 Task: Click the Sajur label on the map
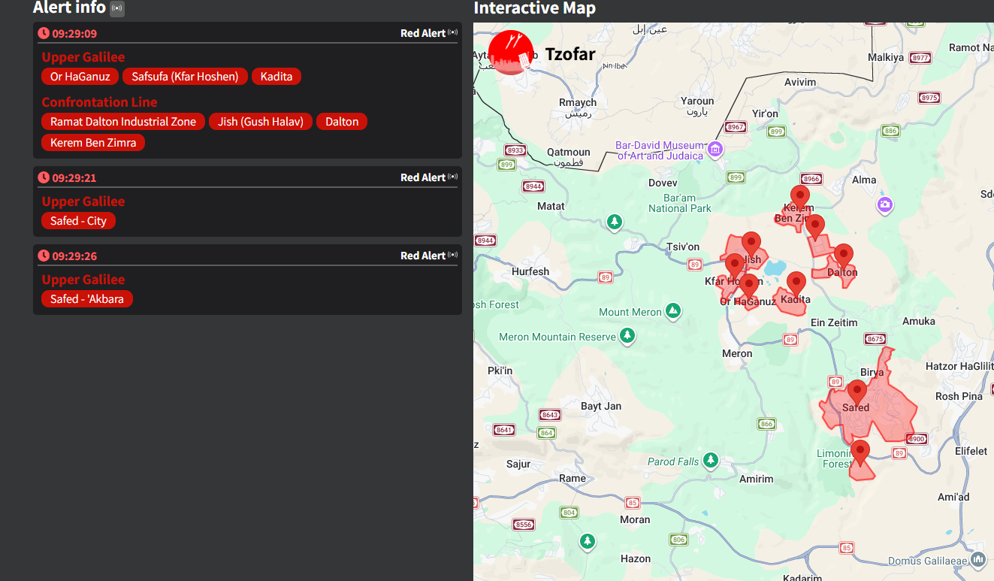pos(518,464)
